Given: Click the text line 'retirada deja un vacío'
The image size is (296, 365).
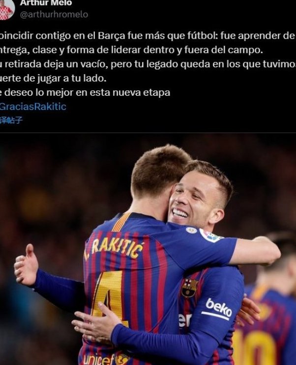Looking at the screenshot, I should 148,64.
